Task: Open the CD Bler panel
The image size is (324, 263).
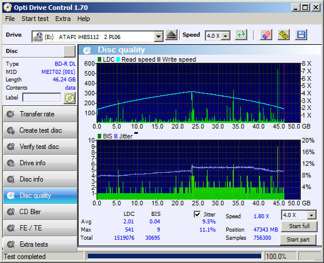Action: [x=40, y=212]
